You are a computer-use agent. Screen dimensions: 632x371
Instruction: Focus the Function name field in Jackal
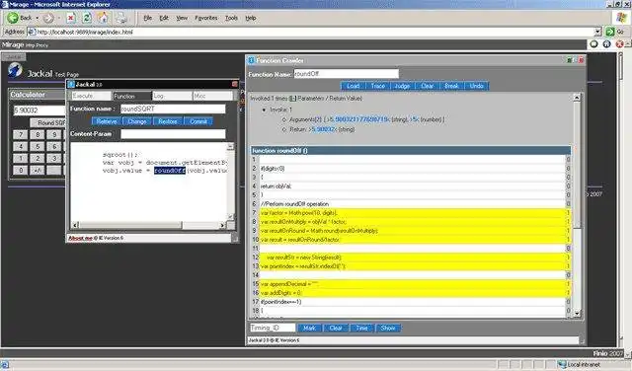(x=173, y=109)
